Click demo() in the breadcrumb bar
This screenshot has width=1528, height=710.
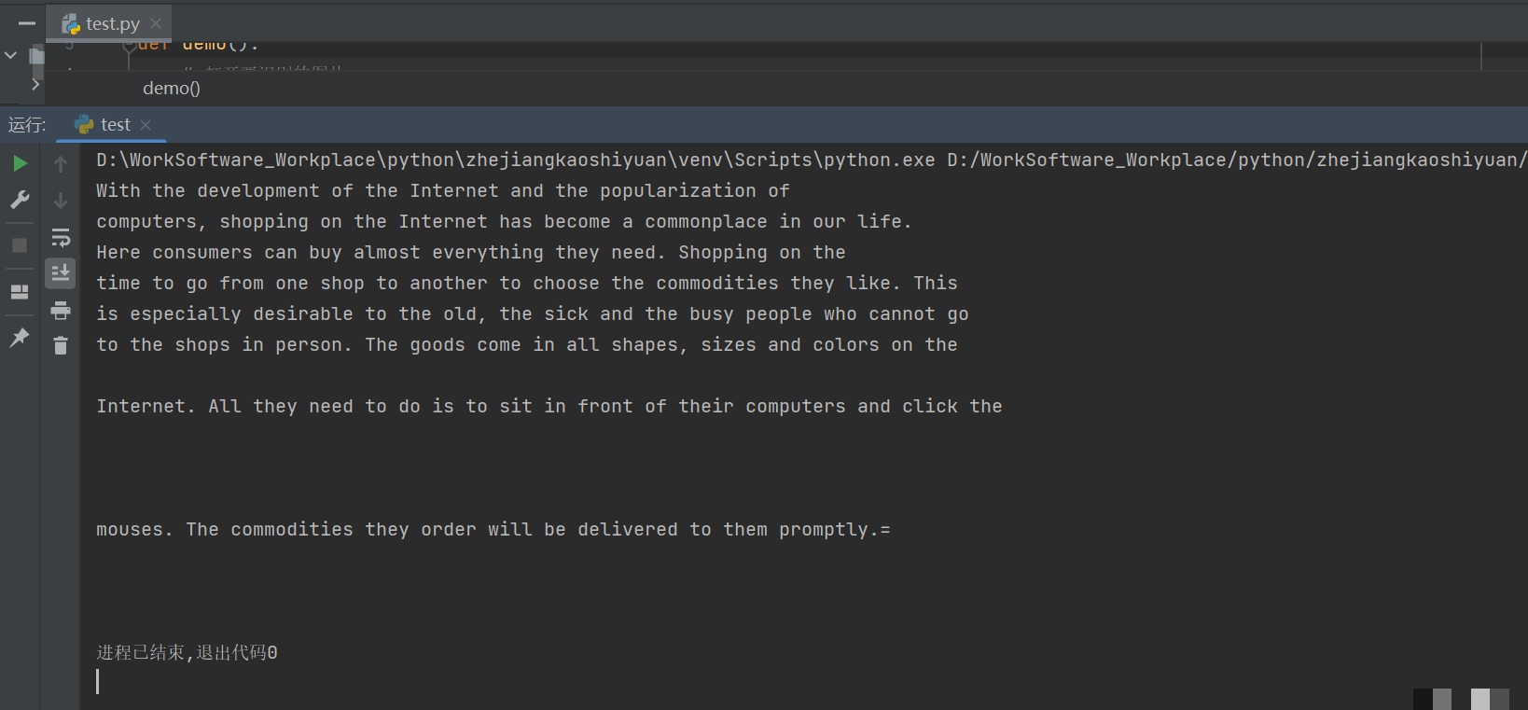click(172, 89)
